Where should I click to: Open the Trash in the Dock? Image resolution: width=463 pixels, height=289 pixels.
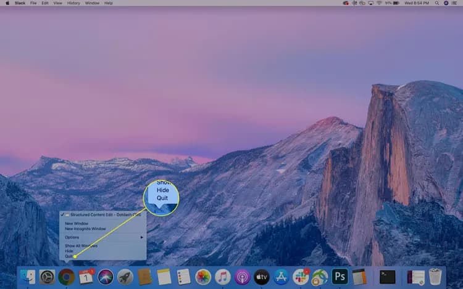tap(435, 277)
